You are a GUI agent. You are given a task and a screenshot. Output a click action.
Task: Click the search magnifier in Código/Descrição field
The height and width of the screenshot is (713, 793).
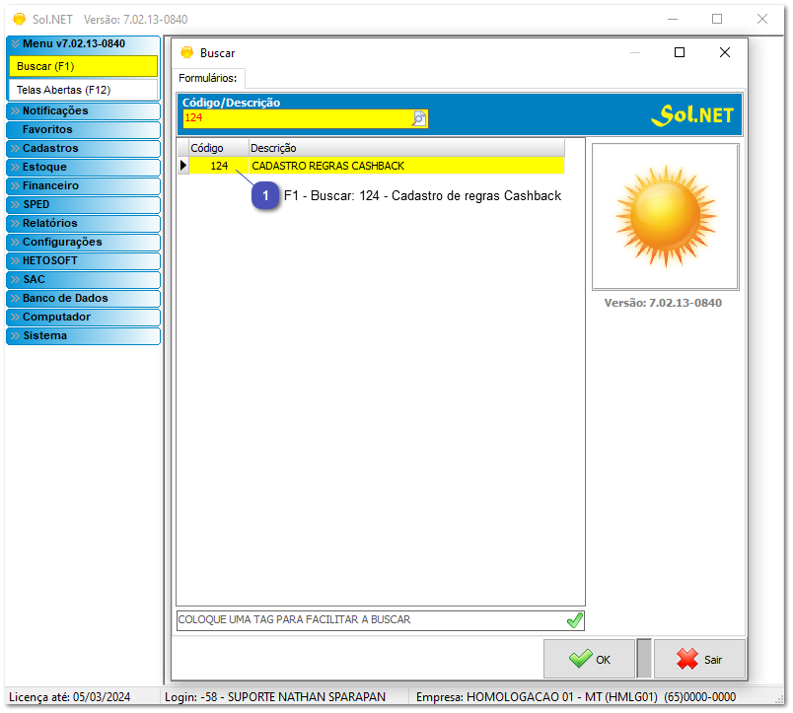[418, 118]
